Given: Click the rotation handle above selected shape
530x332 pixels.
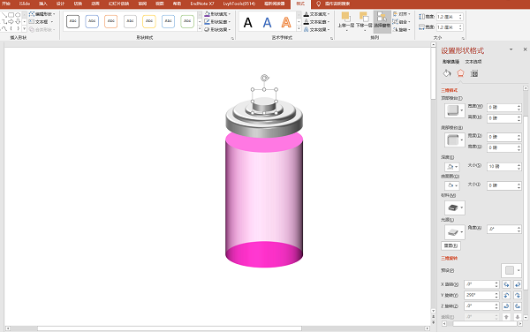Looking at the screenshot, I should 264,78.
